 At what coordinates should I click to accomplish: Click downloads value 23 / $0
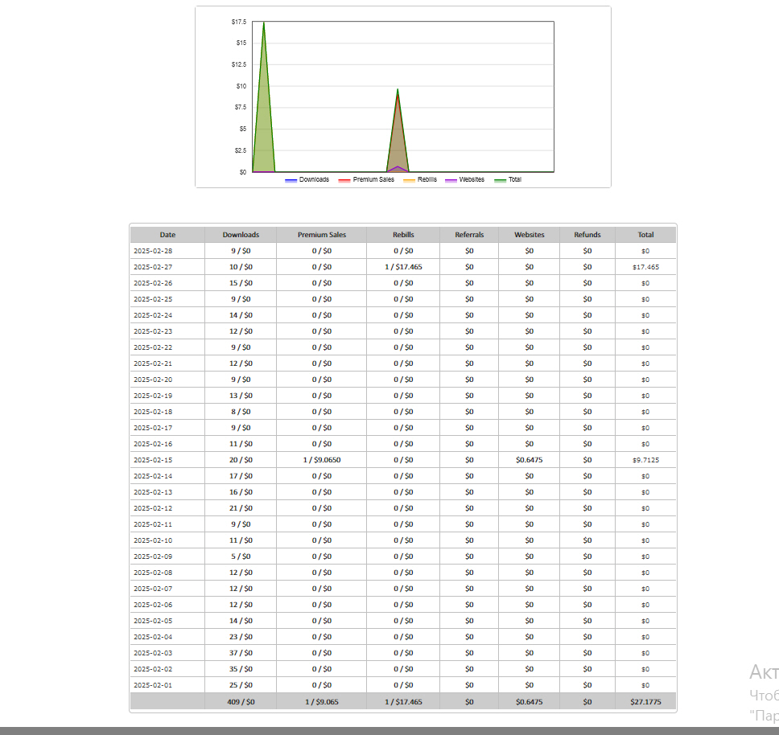pyautogui.click(x=241, y=637)
